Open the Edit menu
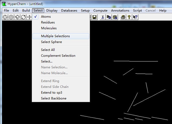The height and width of the screenshot is (124, 172). 15,11
